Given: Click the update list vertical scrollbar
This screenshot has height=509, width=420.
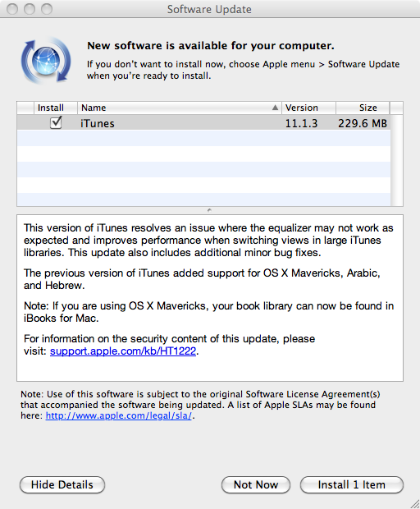Looking at the screenshot, I should [396, 160].
